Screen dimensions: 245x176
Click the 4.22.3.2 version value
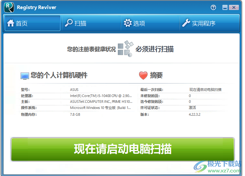pyautogui.click(x=194, y=114)
